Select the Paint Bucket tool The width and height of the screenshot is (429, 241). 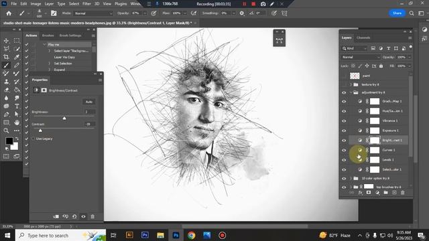17,90
